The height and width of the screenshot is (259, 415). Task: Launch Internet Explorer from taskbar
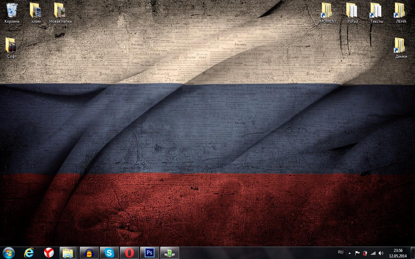click(29, 253)
